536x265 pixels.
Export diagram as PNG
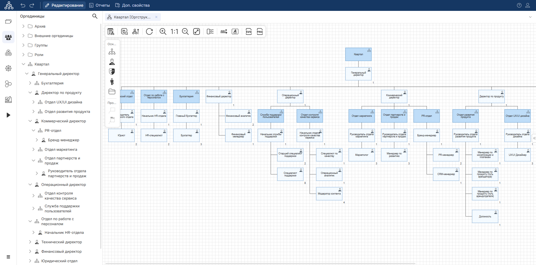pos(260,31)
